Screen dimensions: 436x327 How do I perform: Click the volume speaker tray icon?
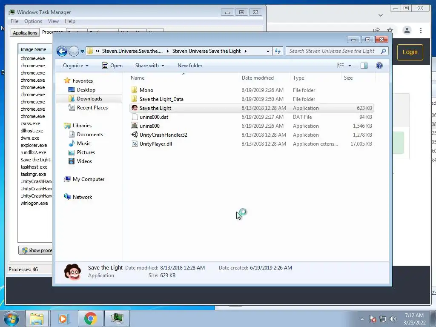pyautogui.click(x=393, y=319)
